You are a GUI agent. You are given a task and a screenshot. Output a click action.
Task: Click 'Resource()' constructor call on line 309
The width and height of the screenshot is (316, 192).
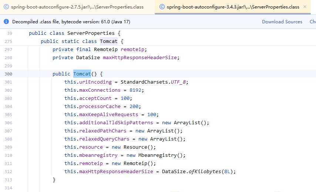(138, 147)
